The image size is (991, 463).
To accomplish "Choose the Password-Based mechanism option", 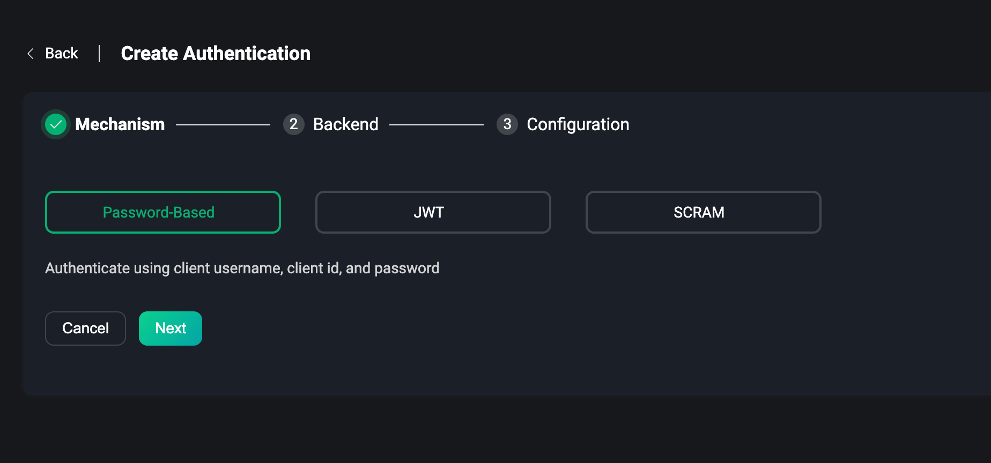I will pos(163,212).
